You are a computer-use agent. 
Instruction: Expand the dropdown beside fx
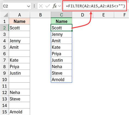tap(59, 6)
